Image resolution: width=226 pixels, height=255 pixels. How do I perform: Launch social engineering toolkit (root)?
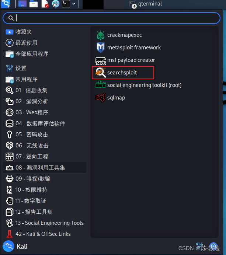138,85
